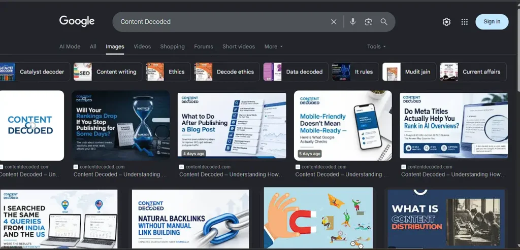This screenshot has height=250, width=520.
Task: Select the Data decoded suggestion chip
Action: [296, 72]
